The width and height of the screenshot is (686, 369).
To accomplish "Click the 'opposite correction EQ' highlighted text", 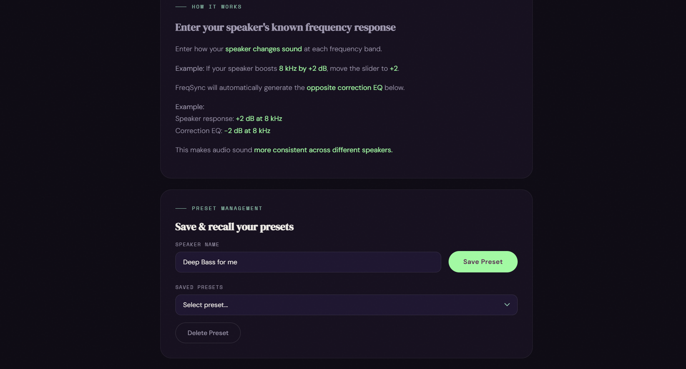I will [344, 88].
